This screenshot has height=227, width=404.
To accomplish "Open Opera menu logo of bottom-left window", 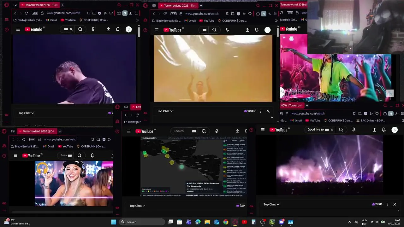I will click(x=4, y=131).
